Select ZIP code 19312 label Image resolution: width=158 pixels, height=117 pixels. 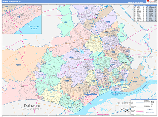pyautogui.click(x=66, y=22)
